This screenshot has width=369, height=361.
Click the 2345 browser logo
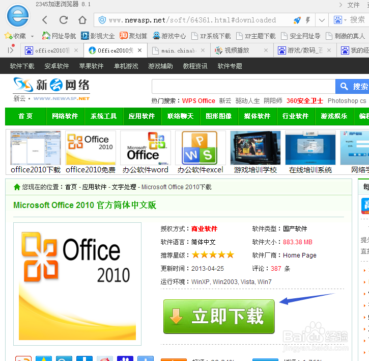tap(18, 16)
